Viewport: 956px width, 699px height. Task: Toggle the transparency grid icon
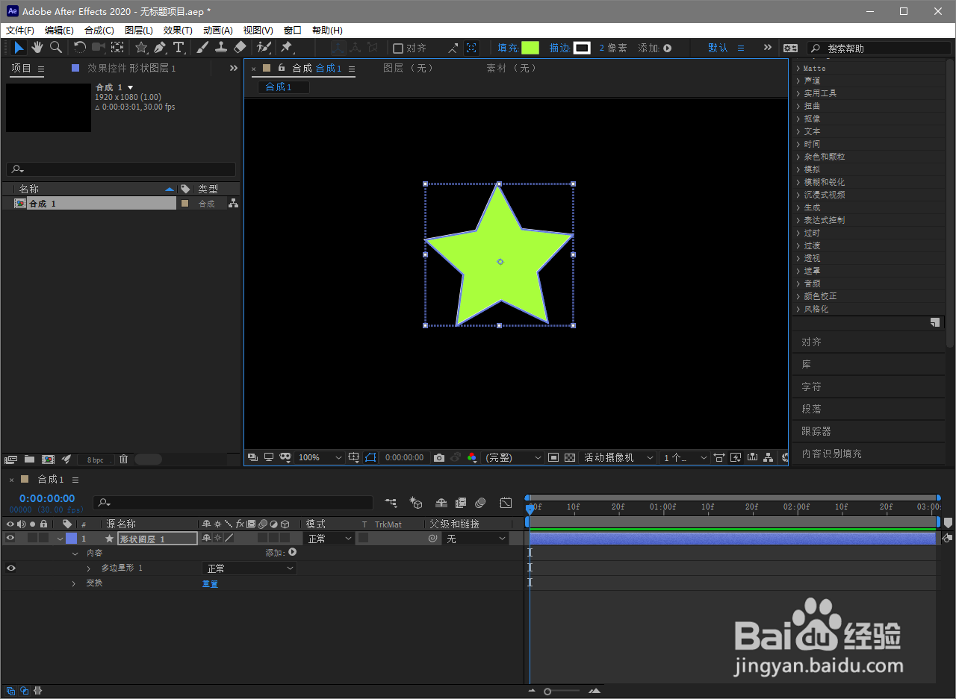click(570, 457)
